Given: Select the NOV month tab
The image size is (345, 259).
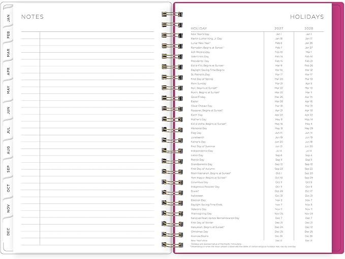Looking at the screenshot, I should [x=8, y=208].
